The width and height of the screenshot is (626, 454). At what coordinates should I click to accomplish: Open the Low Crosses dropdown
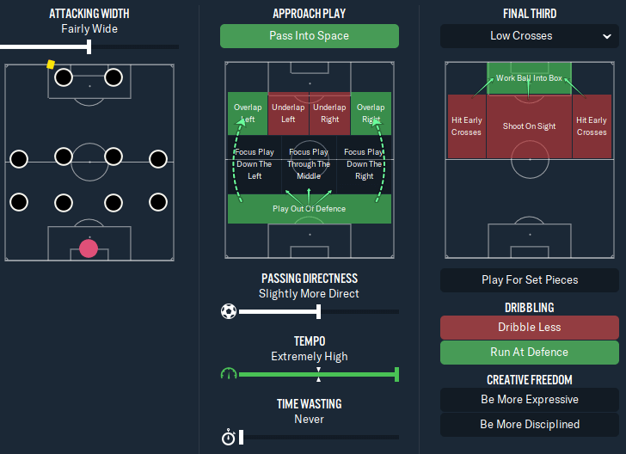coord(530,36)
